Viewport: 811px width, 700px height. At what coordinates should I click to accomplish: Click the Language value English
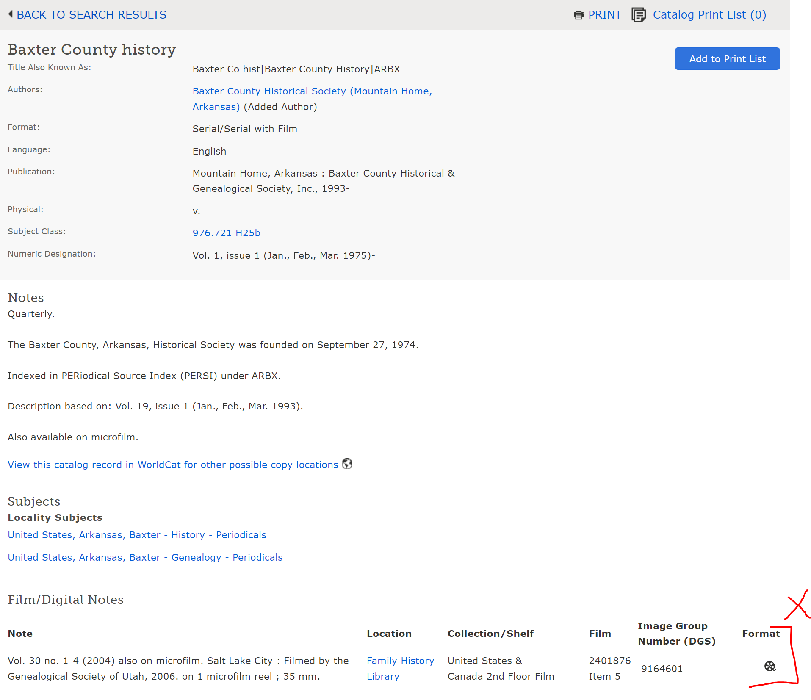209,151
